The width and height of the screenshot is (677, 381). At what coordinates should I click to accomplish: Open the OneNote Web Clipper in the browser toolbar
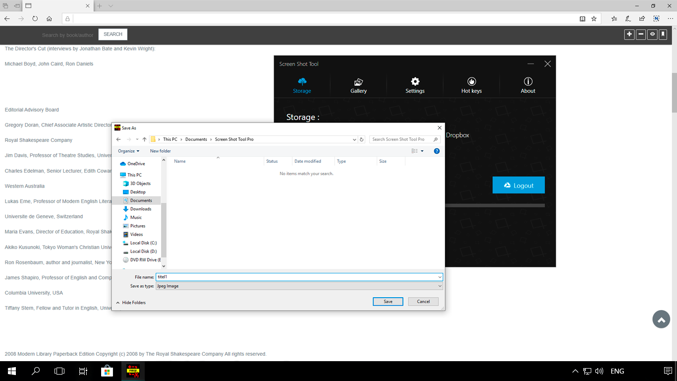[x=656, y=18]
